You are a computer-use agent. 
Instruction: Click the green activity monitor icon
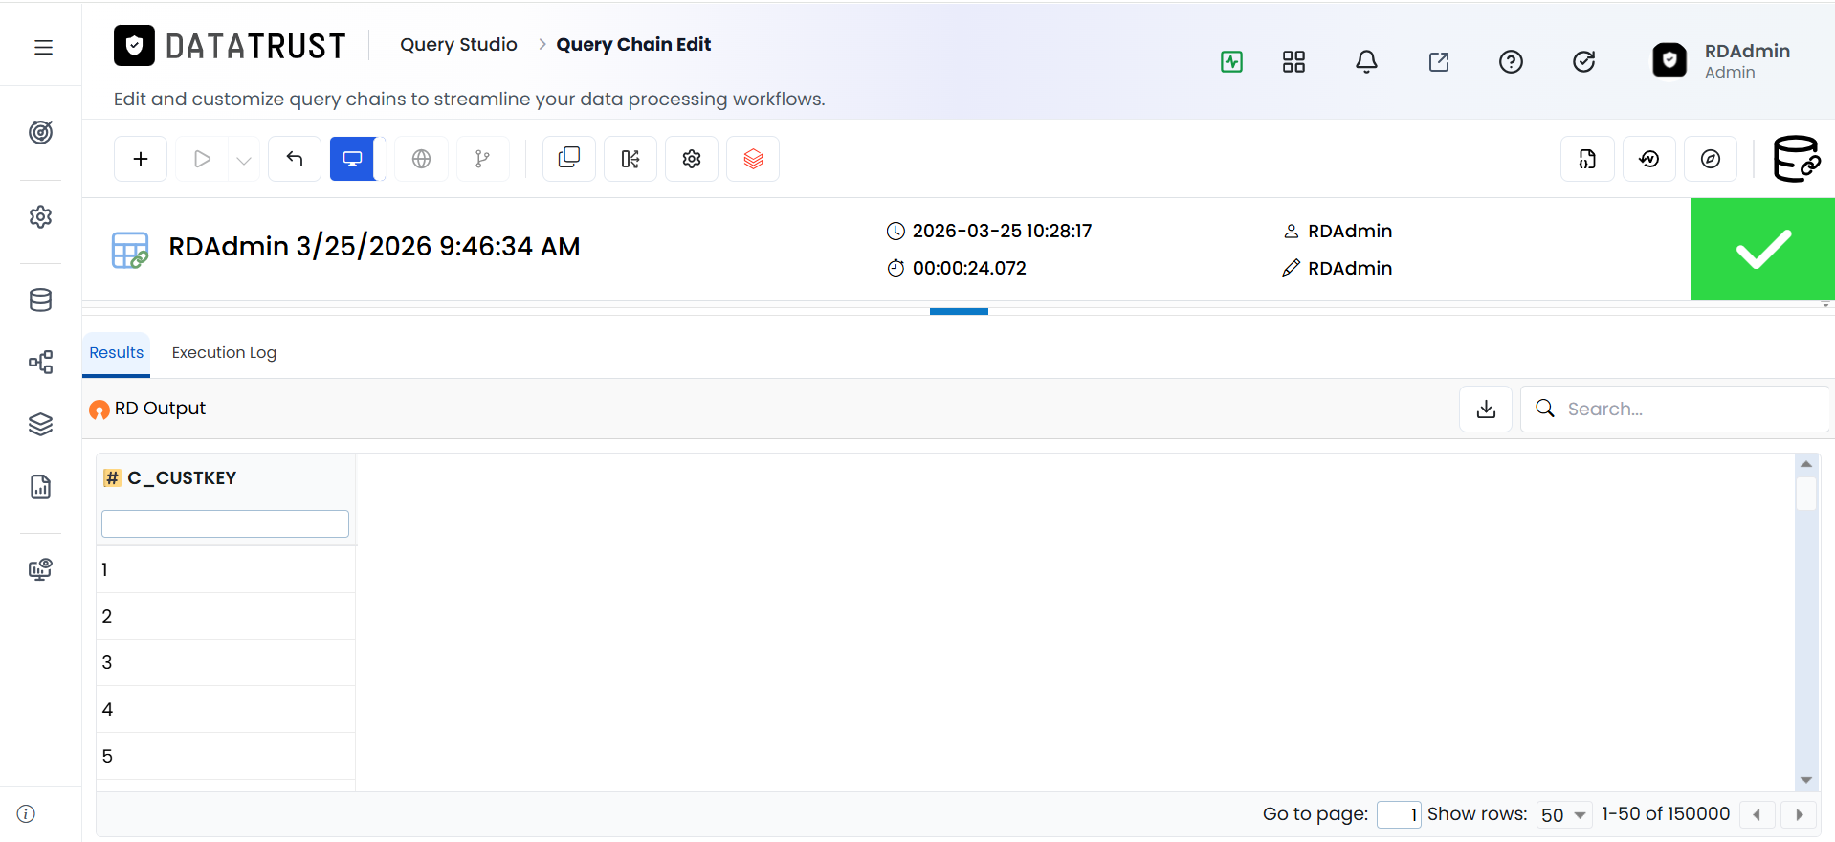tap(1231, 62)
